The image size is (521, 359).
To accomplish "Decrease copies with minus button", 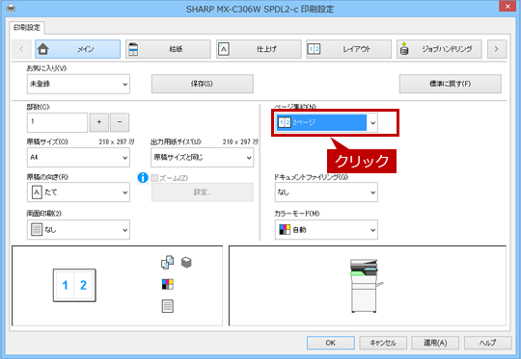I will [x=120, y=122].
